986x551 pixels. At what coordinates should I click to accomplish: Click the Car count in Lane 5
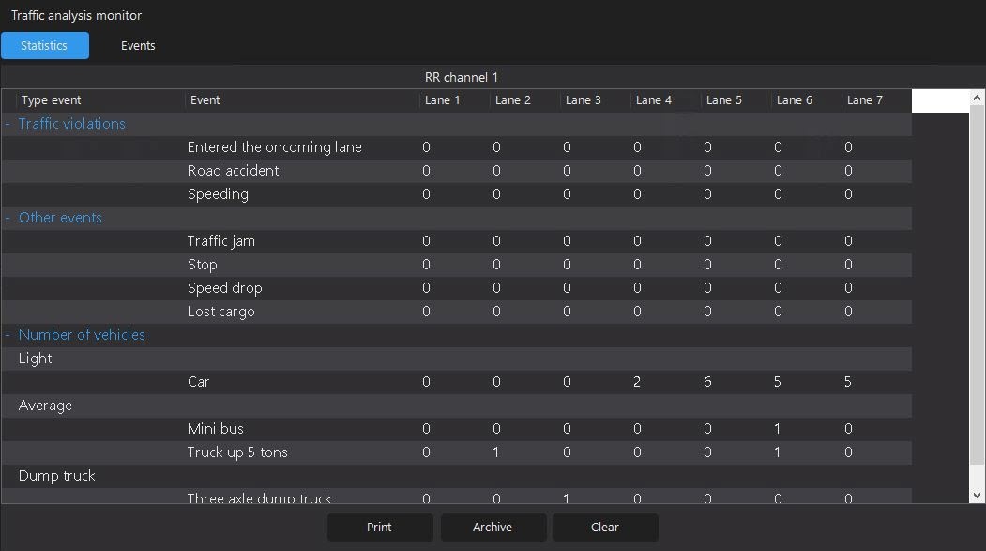[x=707, y=382]
